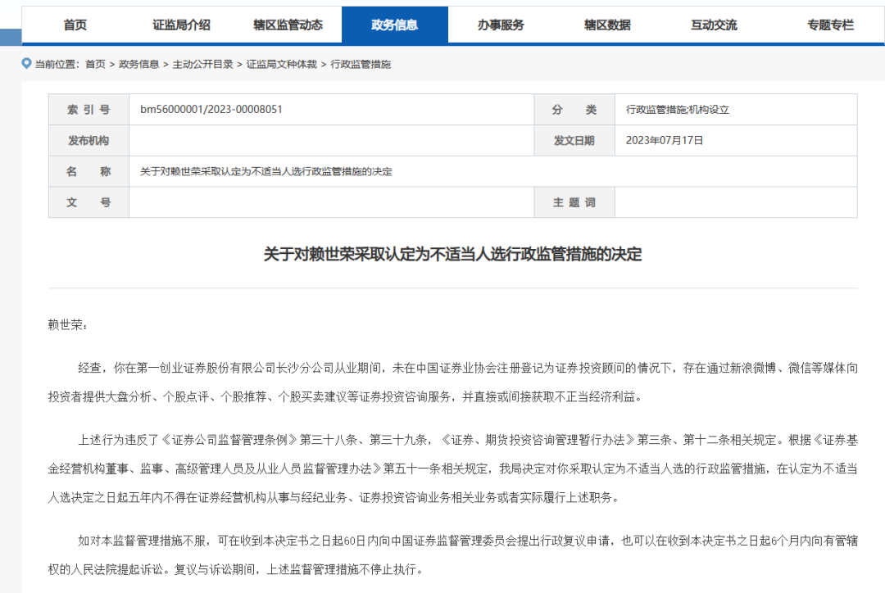Open the 首页 navigation tab
Screen dimensions: 885x593
point(75,25)
